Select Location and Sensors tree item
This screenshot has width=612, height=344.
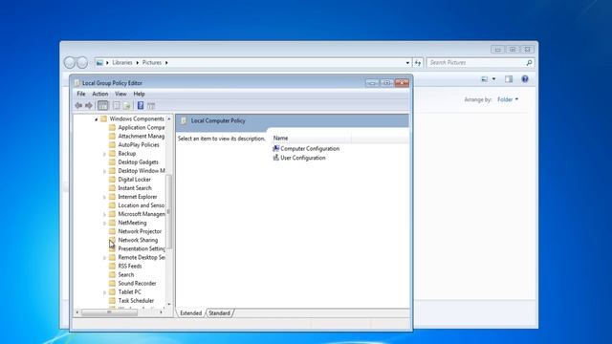[x=142, y=205]
